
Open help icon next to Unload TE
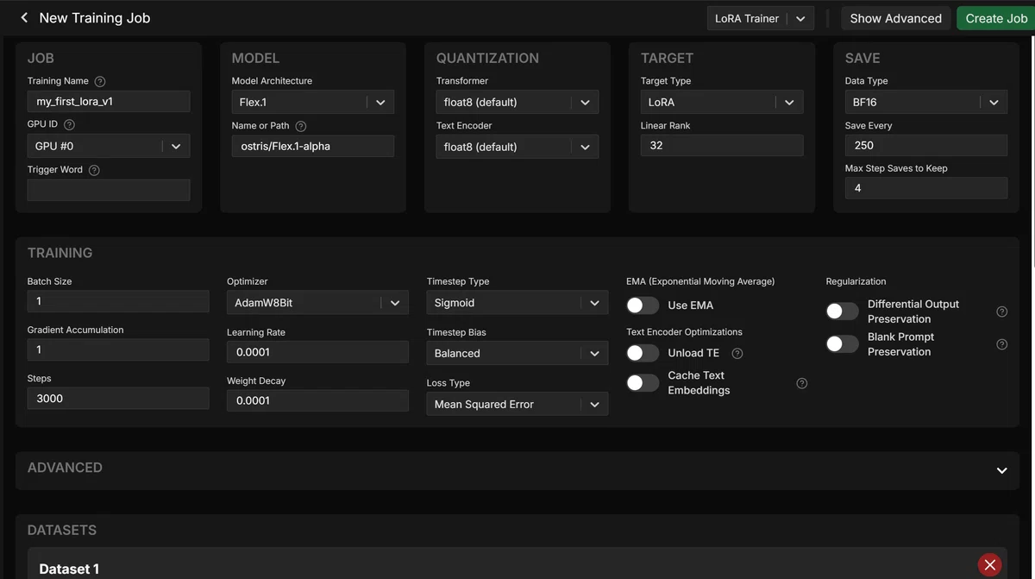click(737, 353)
